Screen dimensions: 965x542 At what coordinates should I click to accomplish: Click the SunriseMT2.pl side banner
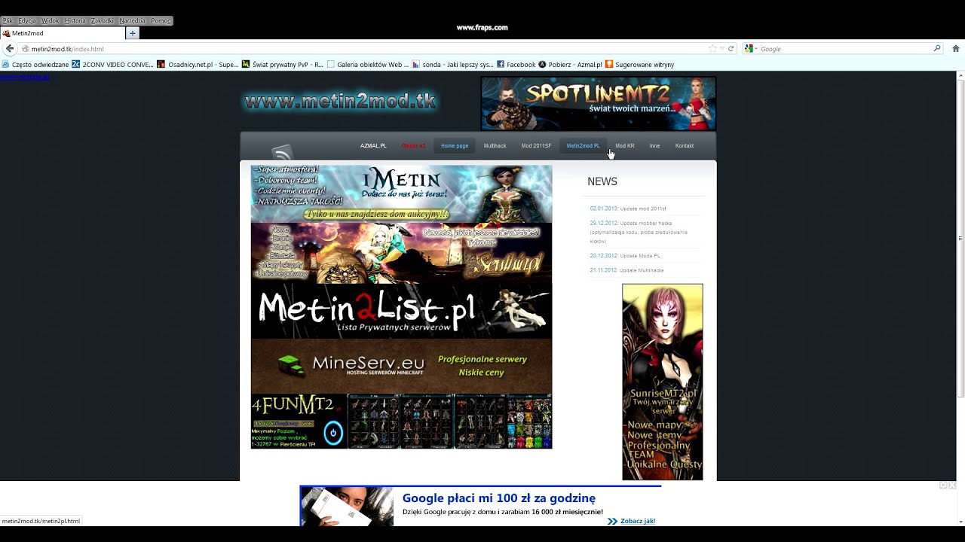[x=663, y=382]
